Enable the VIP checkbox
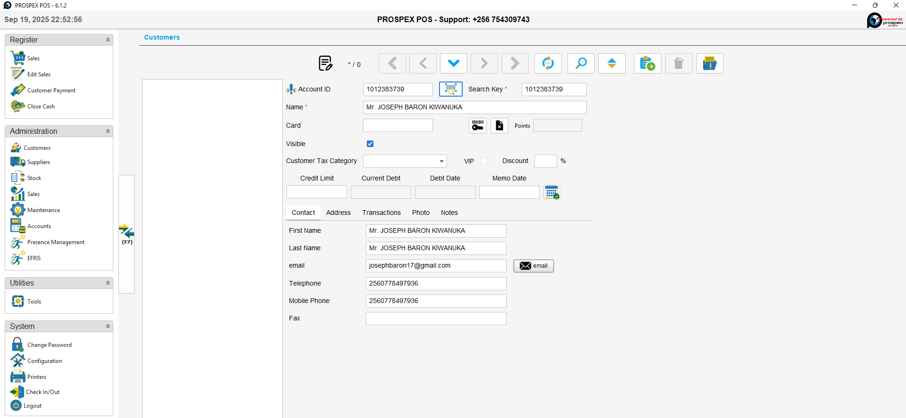 (x=484, y=161)
